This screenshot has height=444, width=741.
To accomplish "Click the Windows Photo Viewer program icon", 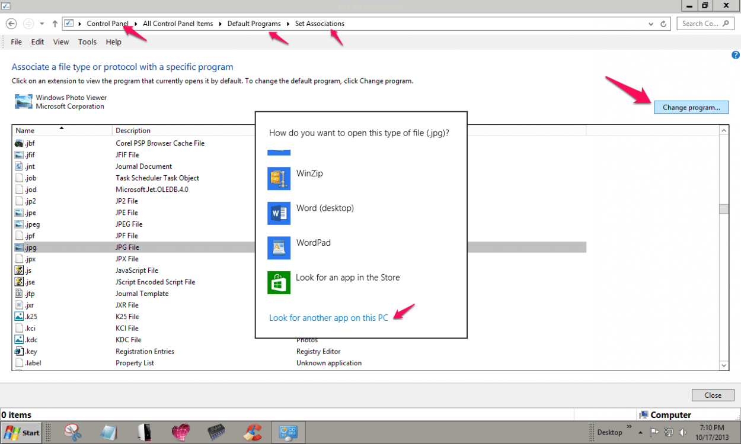I will tap(23, 101).
